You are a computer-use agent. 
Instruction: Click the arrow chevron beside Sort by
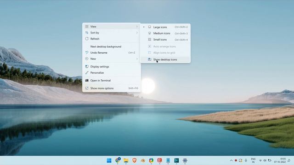[x=137, y=33]
